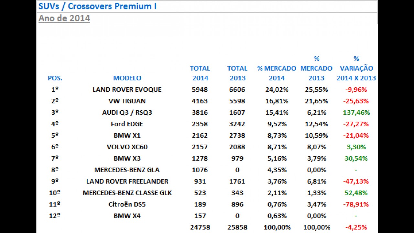This screenshot has width=414, height=233.
Task: Select GLK 2014 total '523'
Action: (x=200, y=193)
